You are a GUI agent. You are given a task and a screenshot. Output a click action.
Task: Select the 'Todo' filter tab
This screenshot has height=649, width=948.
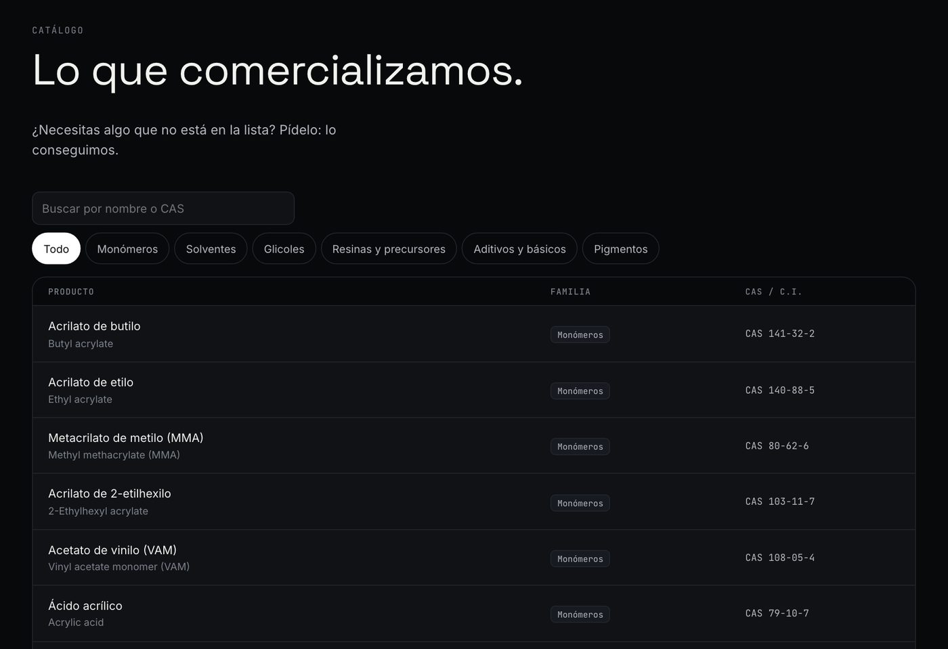56,249
